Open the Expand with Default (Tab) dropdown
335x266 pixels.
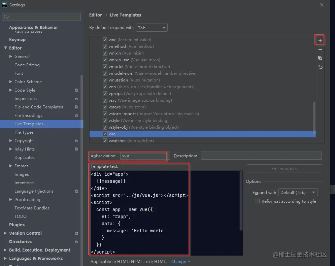coord(298,192)
